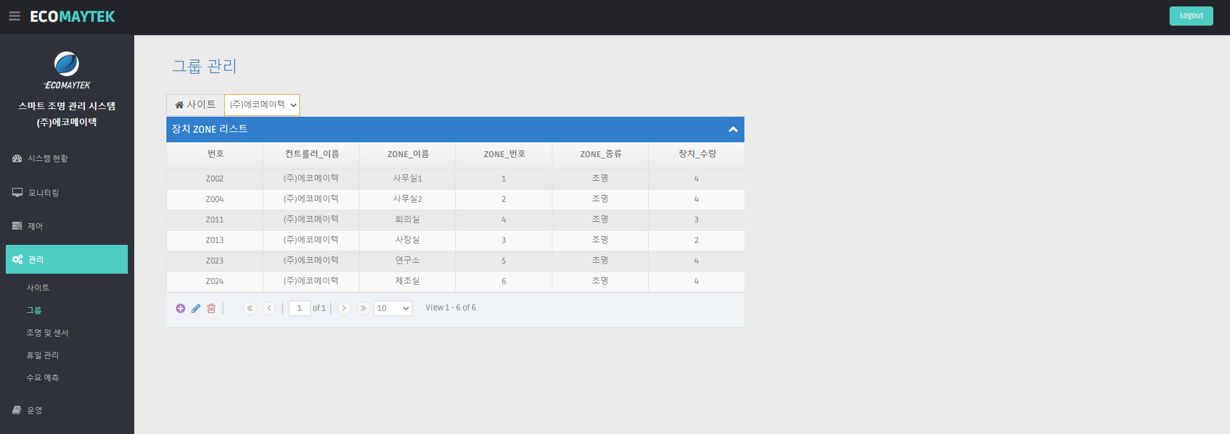This screenshot has width=1230, height=434.
Task: Click the delete row trash icon
Action: [x=211, y=308]
